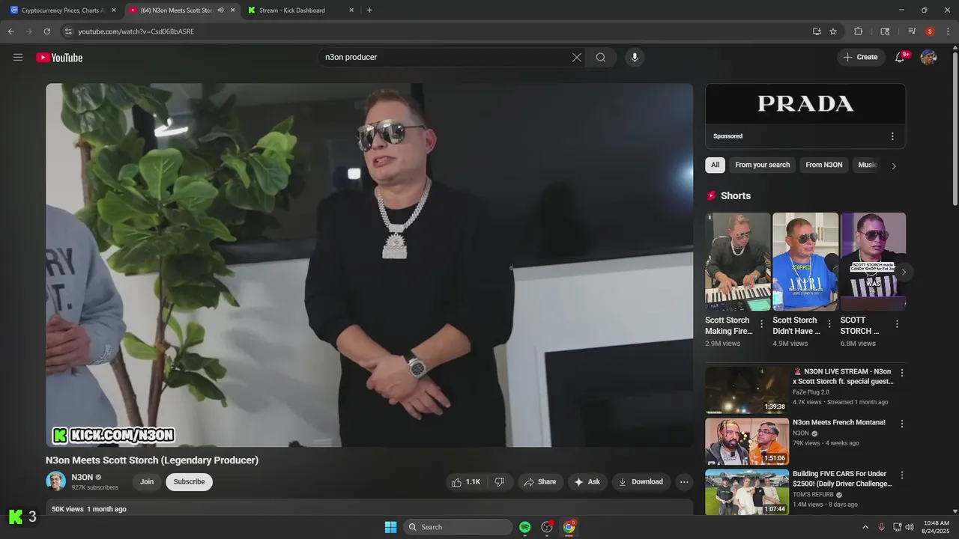Toggle microphone in system tray
This screenshot has height=539, width=959.
(881, 527)
